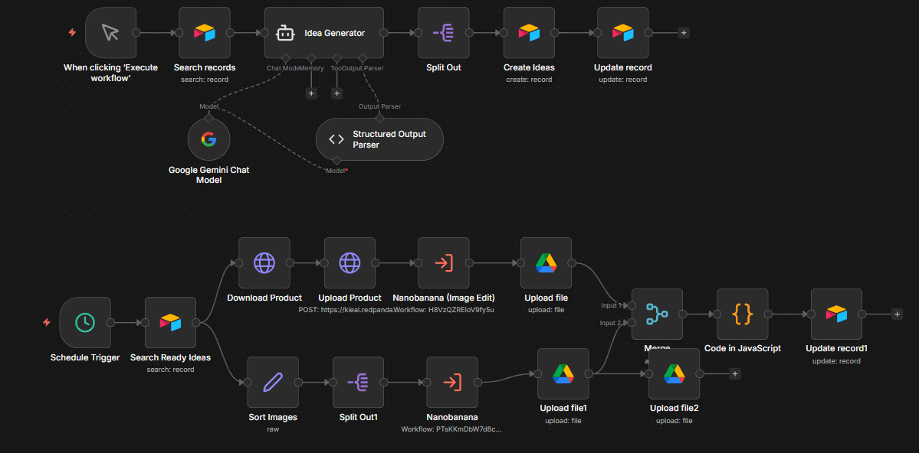Screen dimensions: 919x453
Task: Select the Create Ideas Airtable node
Action: click(529, 33)
